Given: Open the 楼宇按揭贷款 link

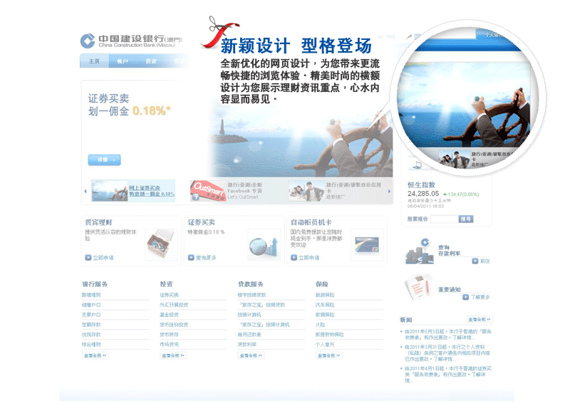Looking at the screenshot, I should coord(252,295).
